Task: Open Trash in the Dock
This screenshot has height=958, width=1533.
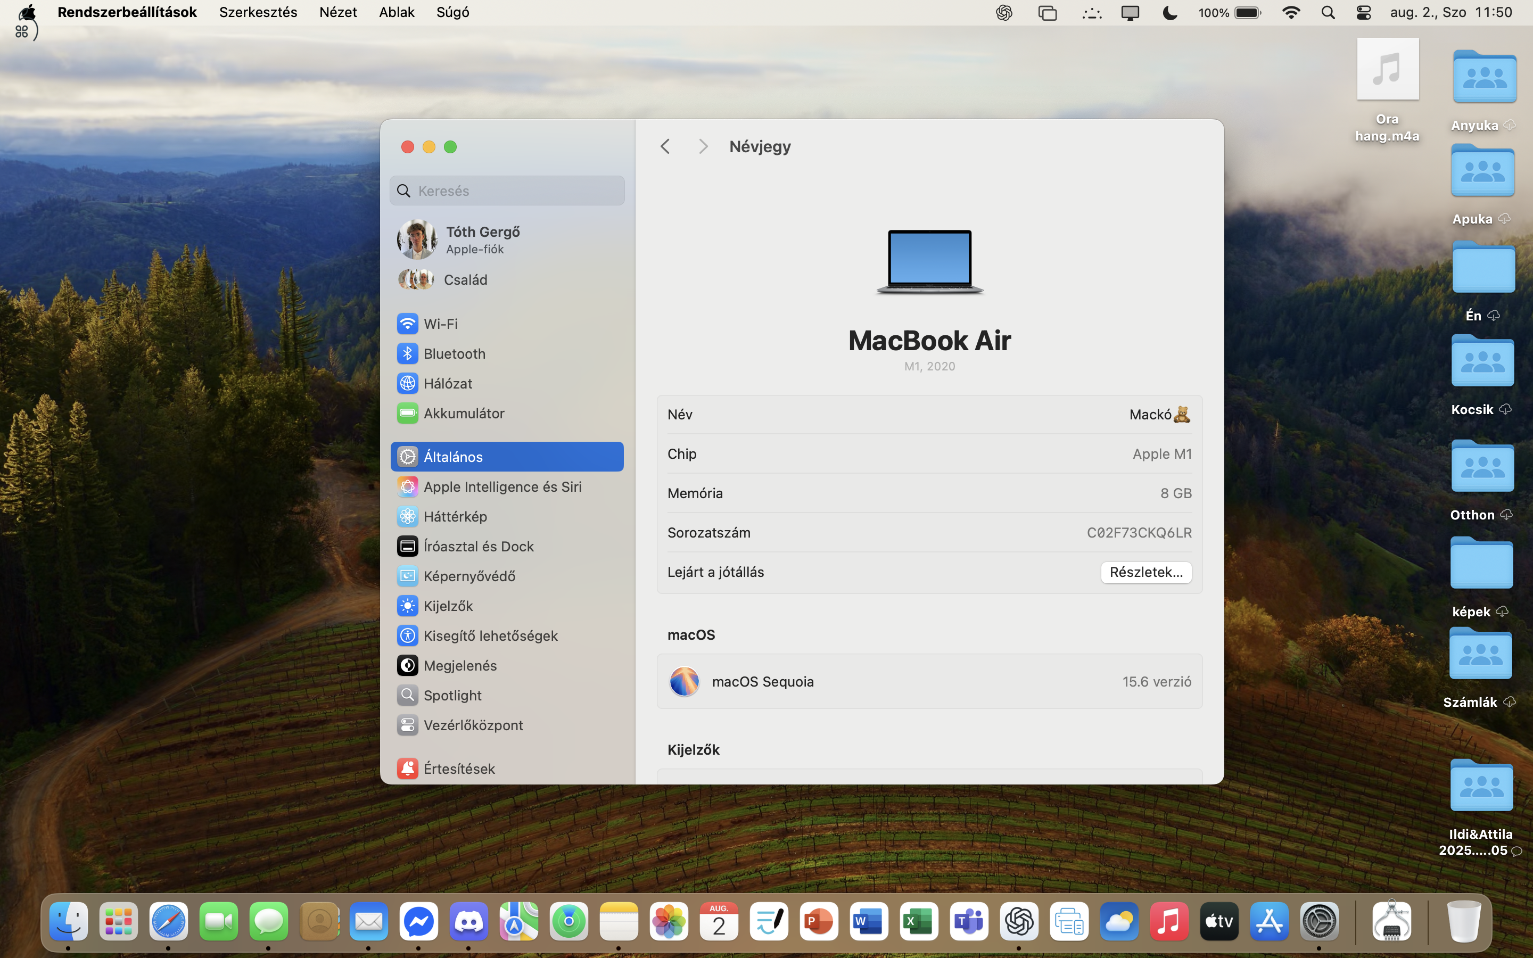Action: pos(1464,922)
